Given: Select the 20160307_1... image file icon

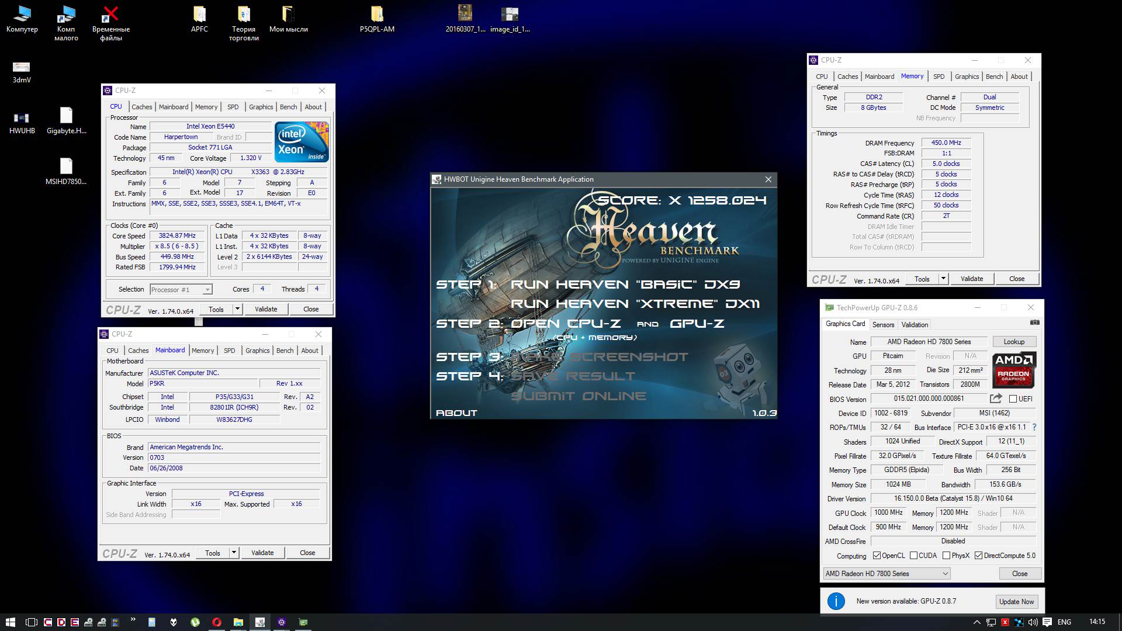Looking at the screenshot, I should (x=465, y=19).
